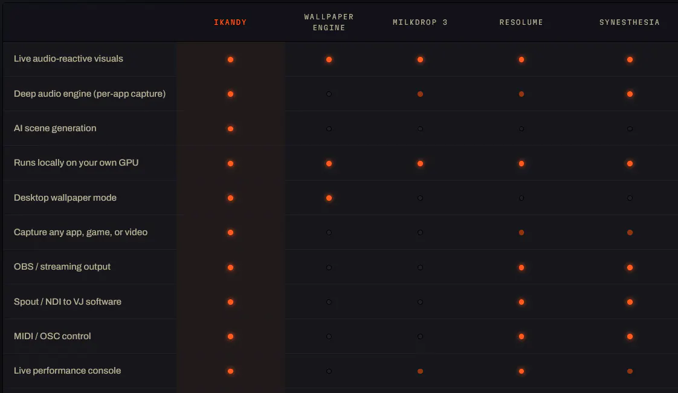Click the Wallpaper Engine column header
Viewport: 678px width, 393px height.
329,22
